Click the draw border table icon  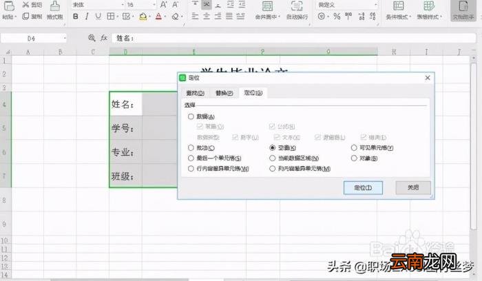(126, 17)
